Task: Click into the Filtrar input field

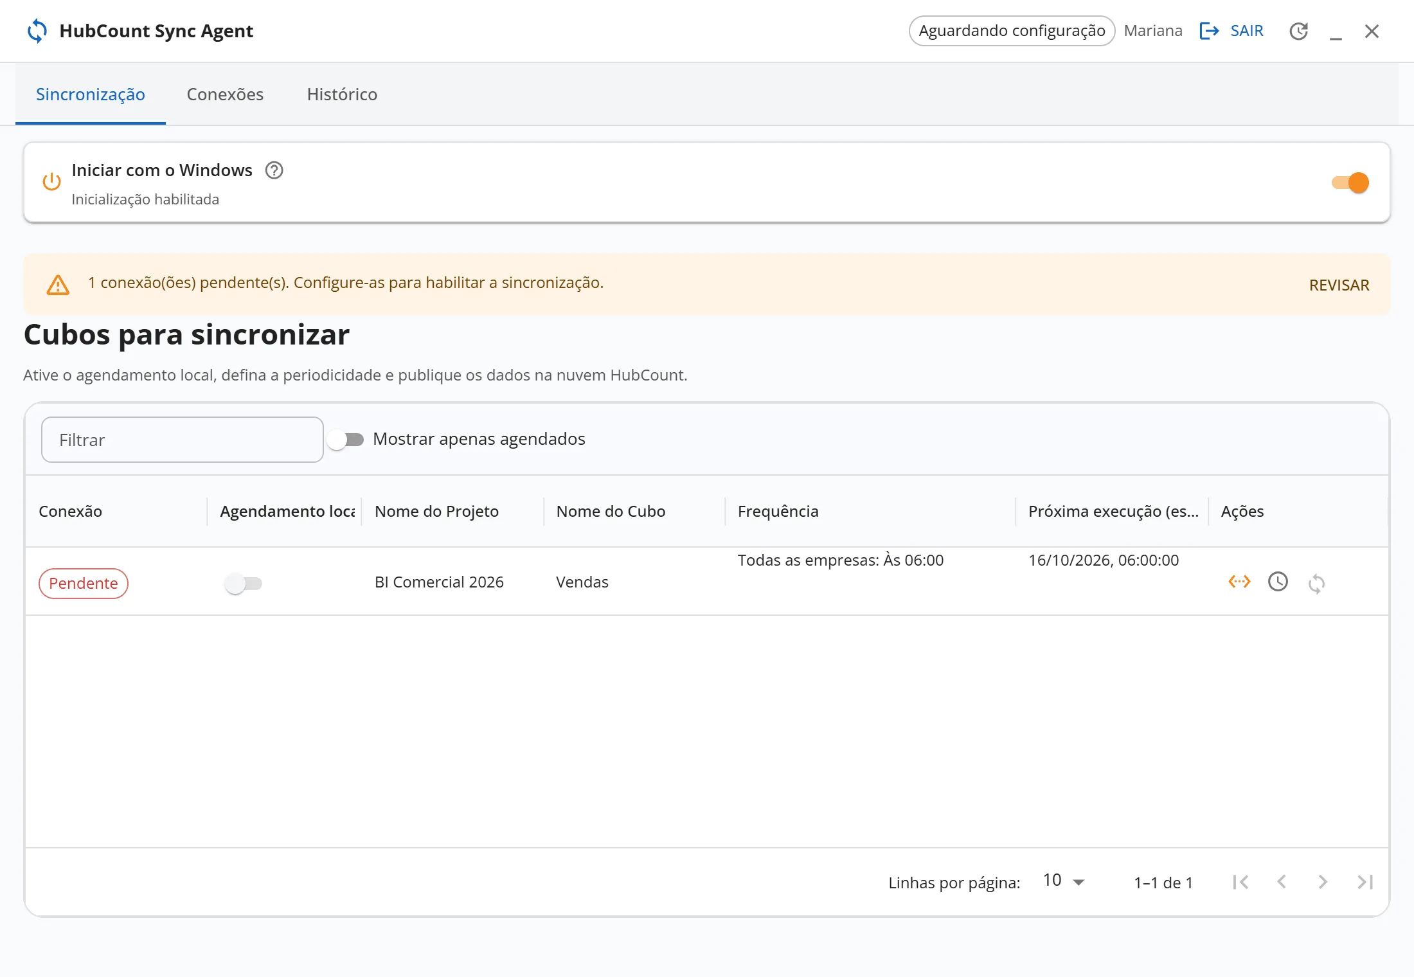Action: [x=183, y=440]
